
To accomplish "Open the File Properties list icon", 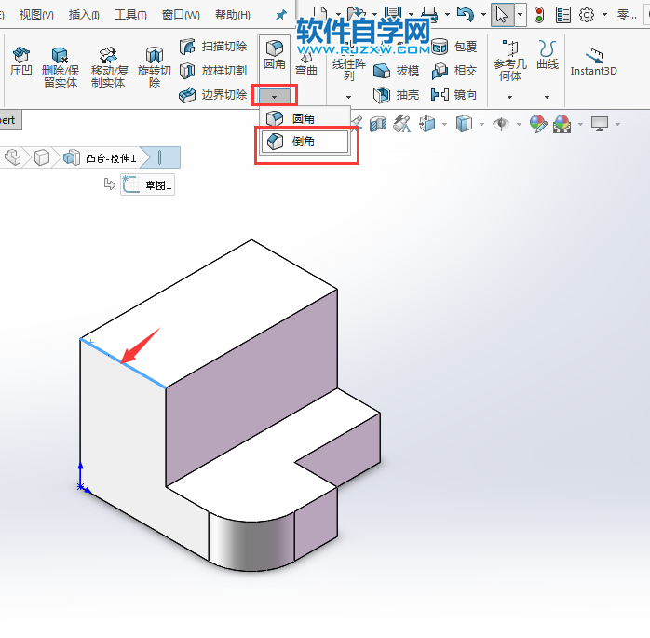I will pyautogui.click(x=563, y=15).
